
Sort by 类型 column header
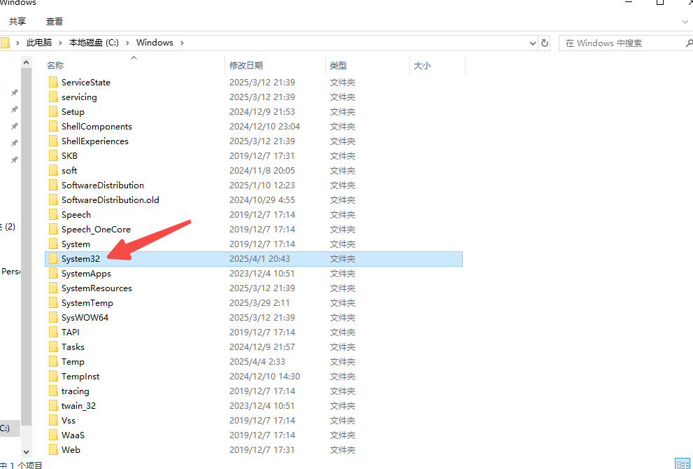[x=338, y=66]
